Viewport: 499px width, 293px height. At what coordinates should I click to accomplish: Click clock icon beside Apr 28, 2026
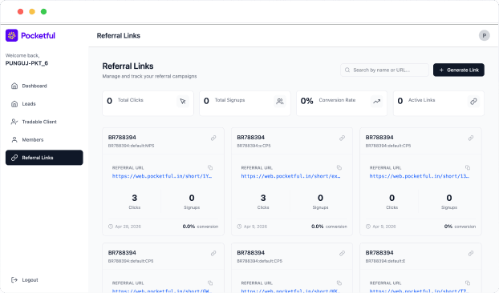tap(111, 227)
